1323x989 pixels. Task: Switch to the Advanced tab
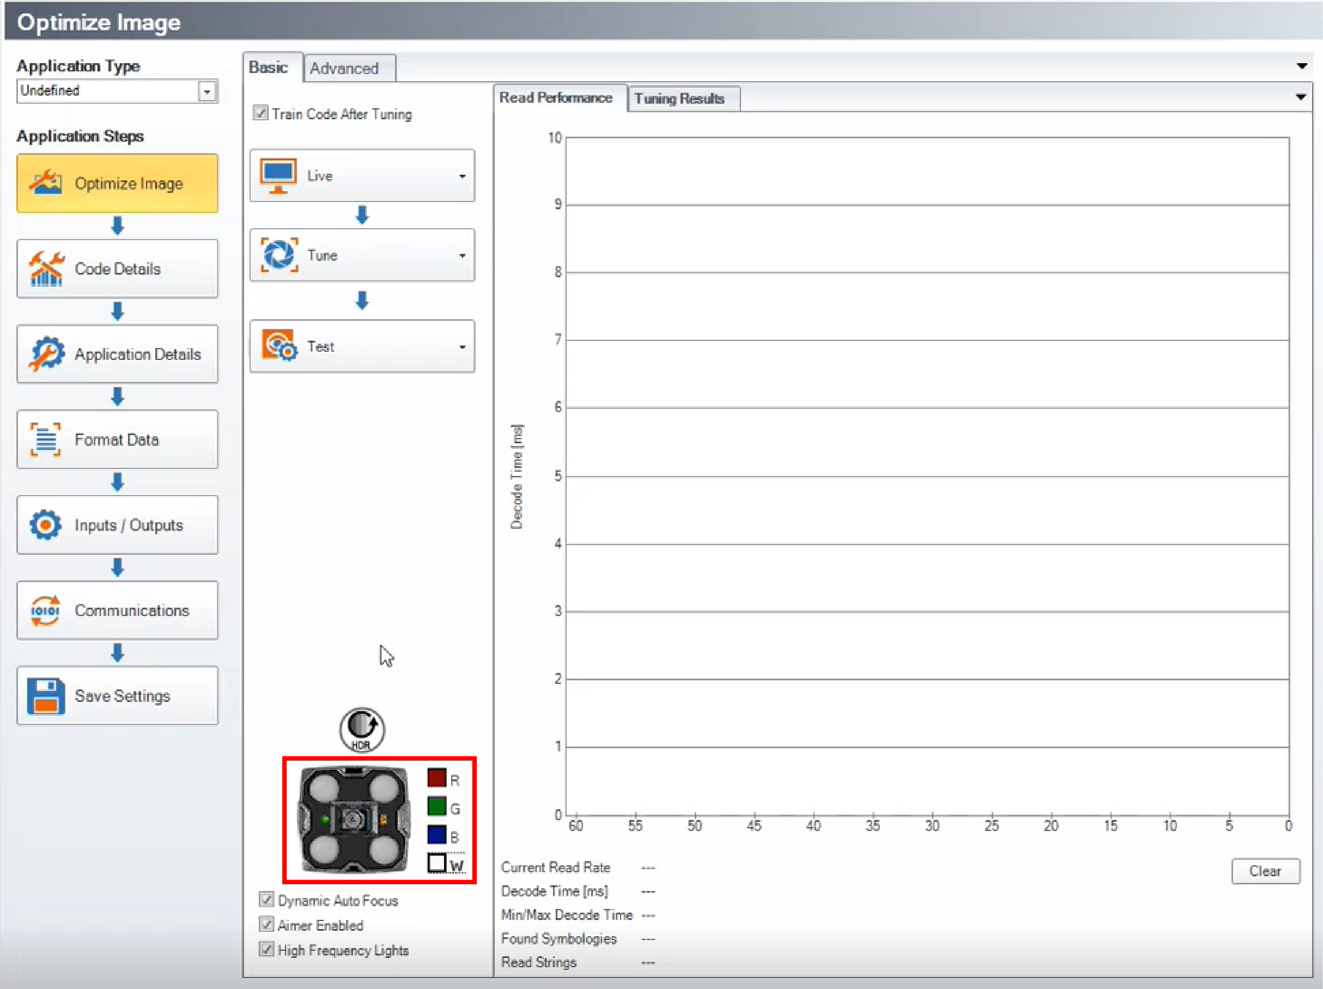tap(344, 68)
